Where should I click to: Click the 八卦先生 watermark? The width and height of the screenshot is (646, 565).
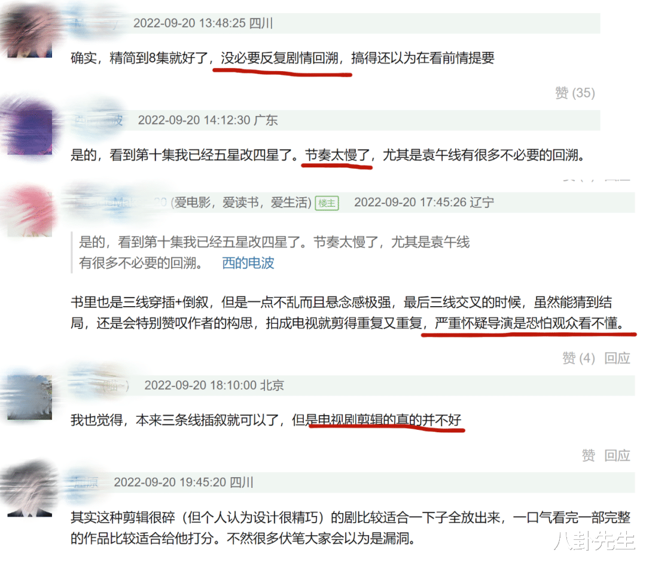point(594,540)
